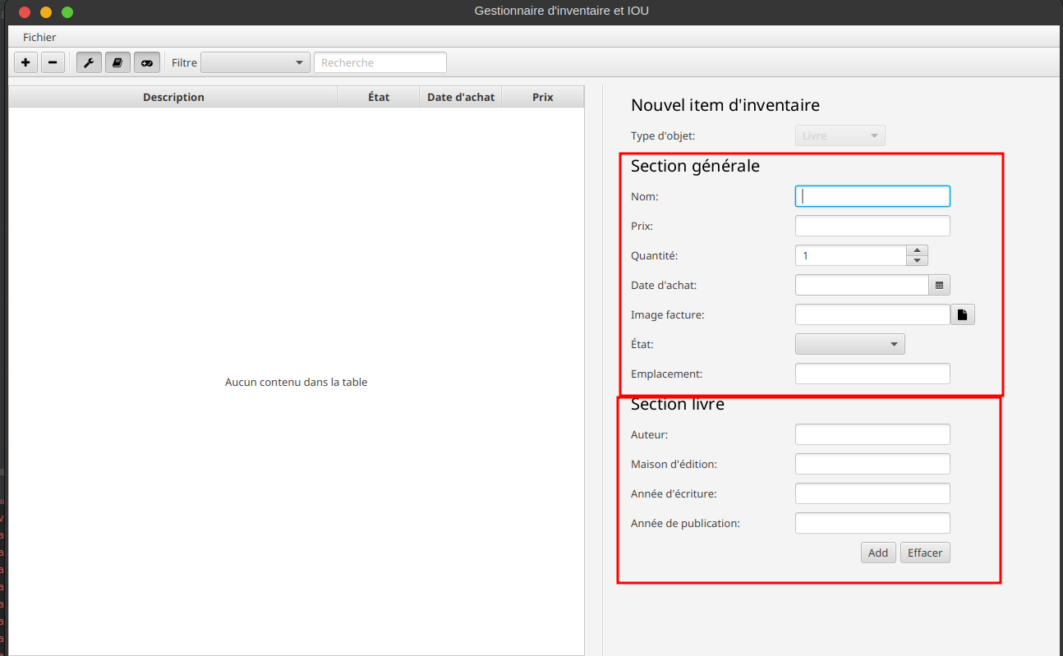Sort by État column header
Image resolution: width=1063 pixels, height=656 pixels.
[379, 97]
